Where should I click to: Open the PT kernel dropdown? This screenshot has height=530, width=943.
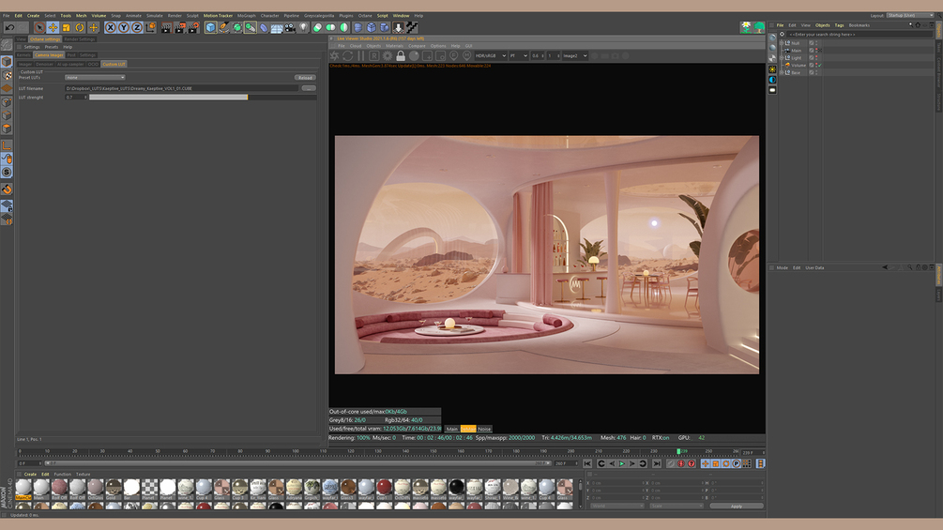(x=518, y=56)
